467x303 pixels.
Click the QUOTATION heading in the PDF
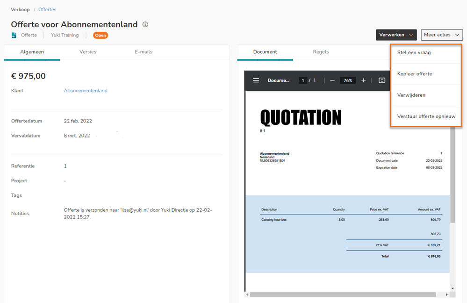click(301, 117)
